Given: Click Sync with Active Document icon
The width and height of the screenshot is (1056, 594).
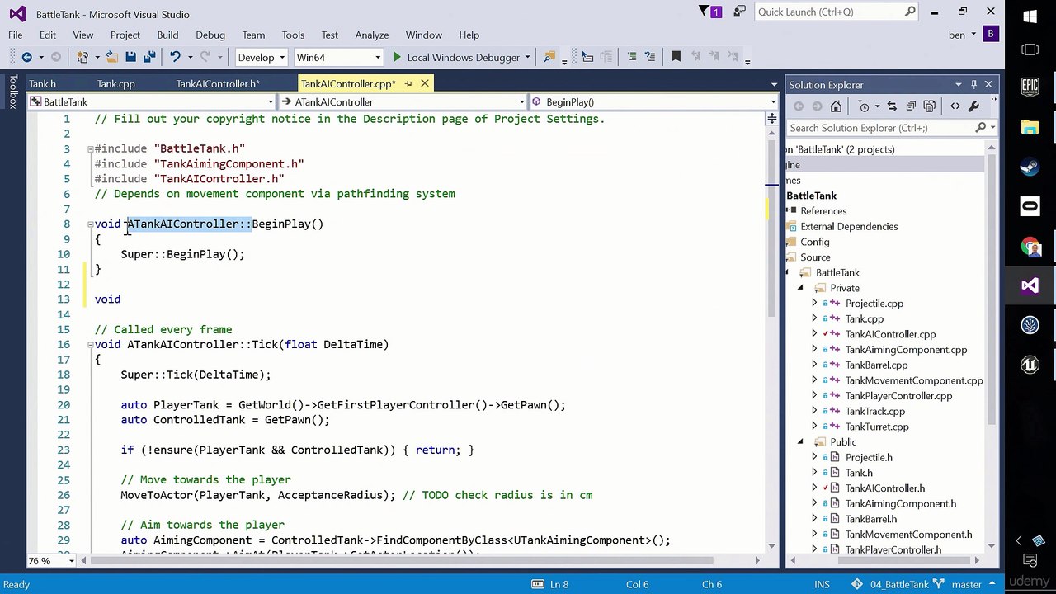Looking at the screenshot, I should click(x=893, y=106).
